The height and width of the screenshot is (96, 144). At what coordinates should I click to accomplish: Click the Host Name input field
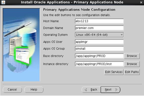pyautogui.click(x=99, y=21)
